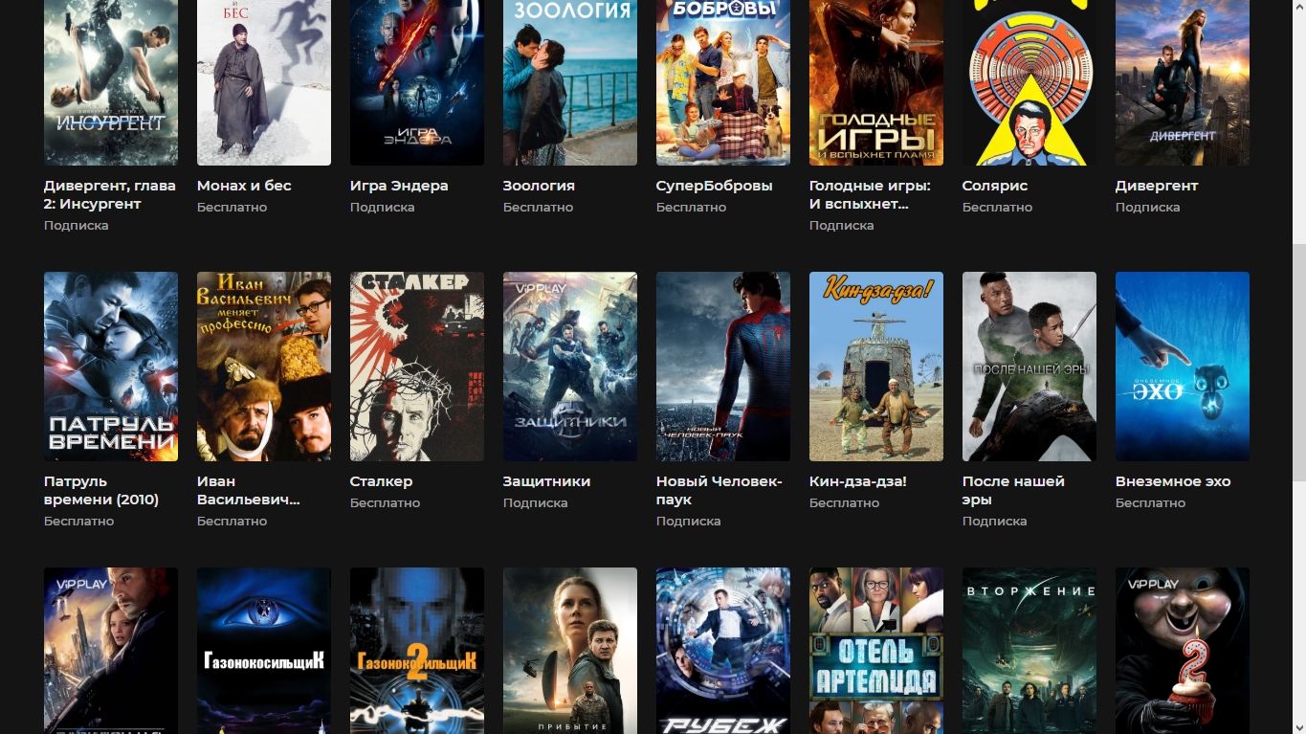Click the Голодные игры: И вспыхнет title

(870, 194)
